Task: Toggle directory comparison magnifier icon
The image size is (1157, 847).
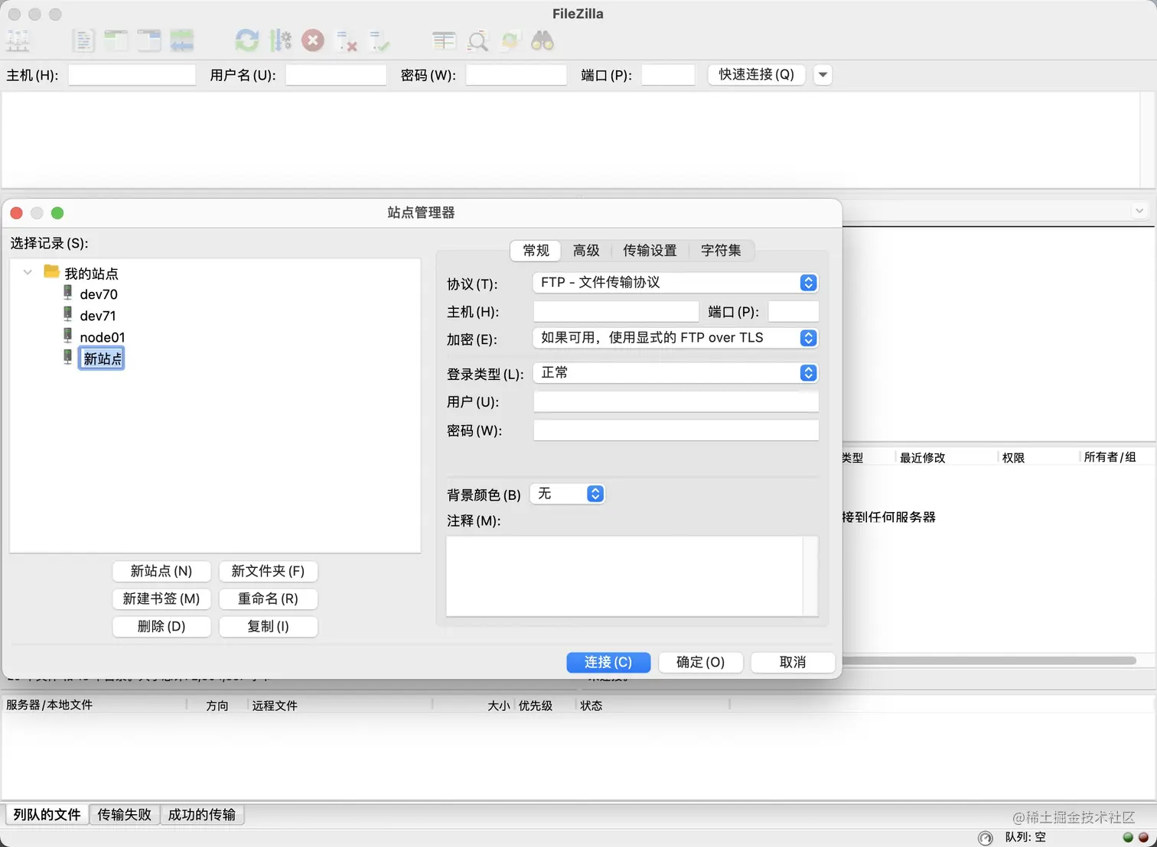Action: [477, 41]
